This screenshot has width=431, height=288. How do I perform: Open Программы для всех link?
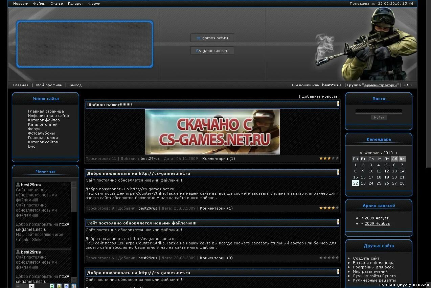[373, 267]
